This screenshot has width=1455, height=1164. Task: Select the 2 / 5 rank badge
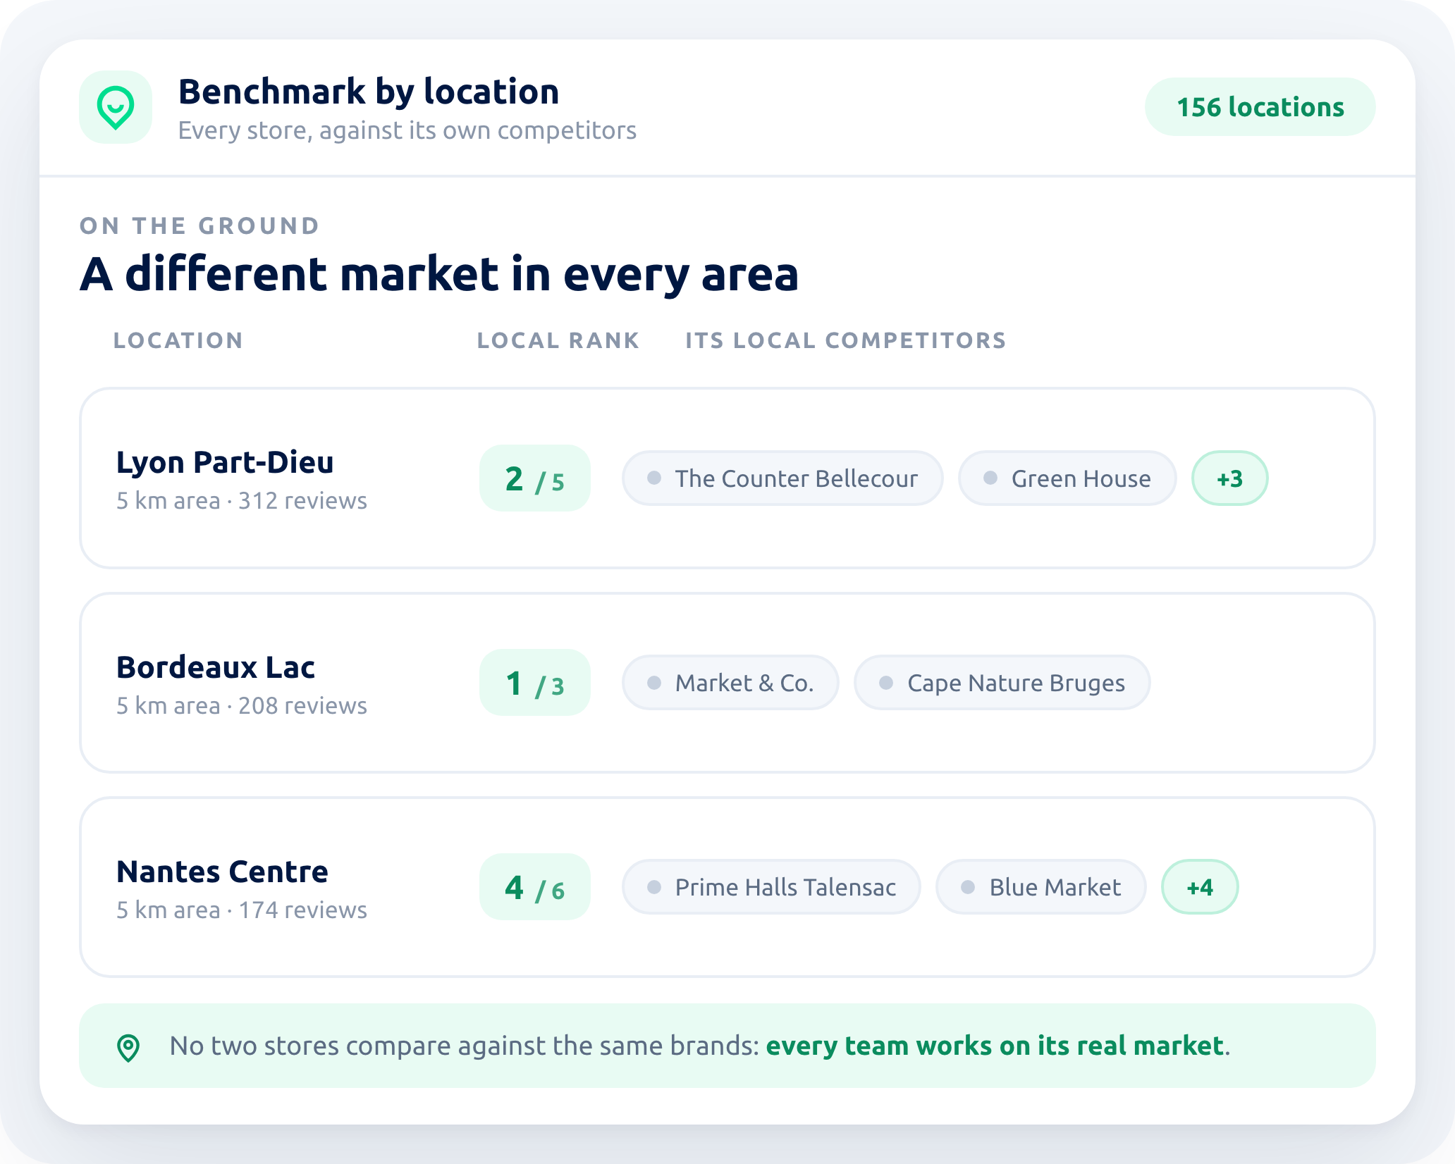point(534,478)
